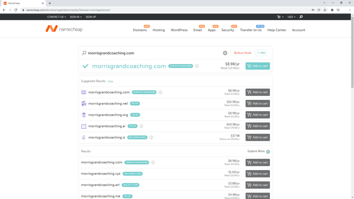This screenshot has width=354, height=199.
Task: Click the password key icon in address bar
Action: click(313, 10)
